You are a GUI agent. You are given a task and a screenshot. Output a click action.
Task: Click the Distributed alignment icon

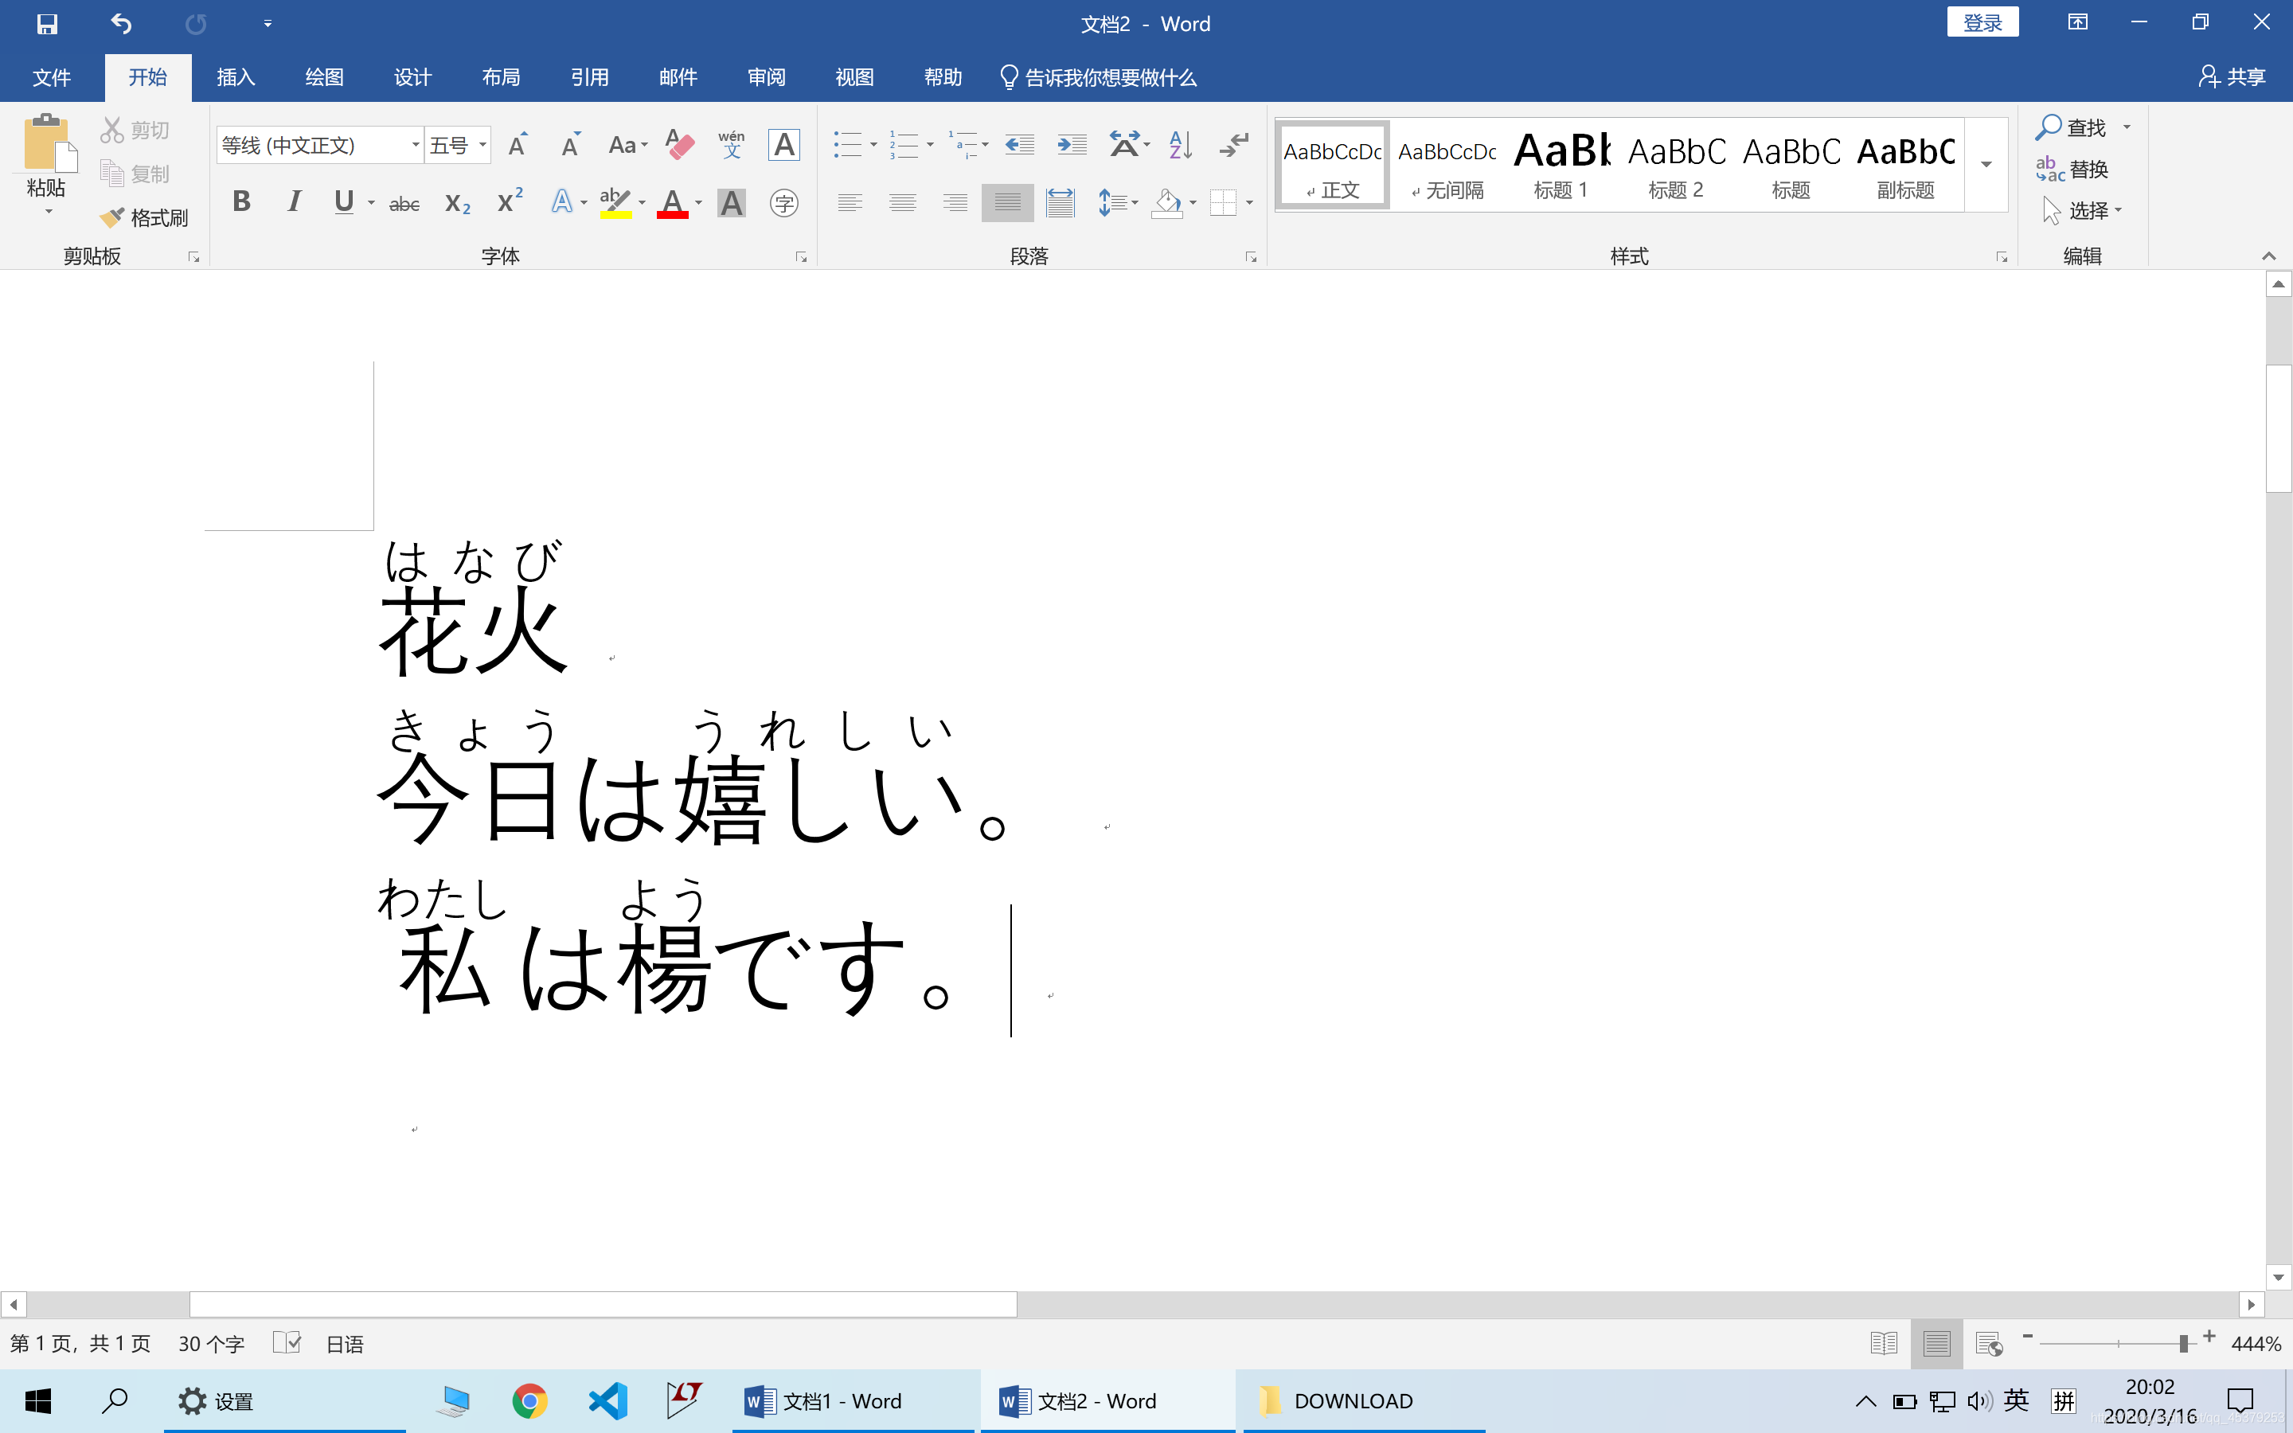click(x=1061, y=203)
